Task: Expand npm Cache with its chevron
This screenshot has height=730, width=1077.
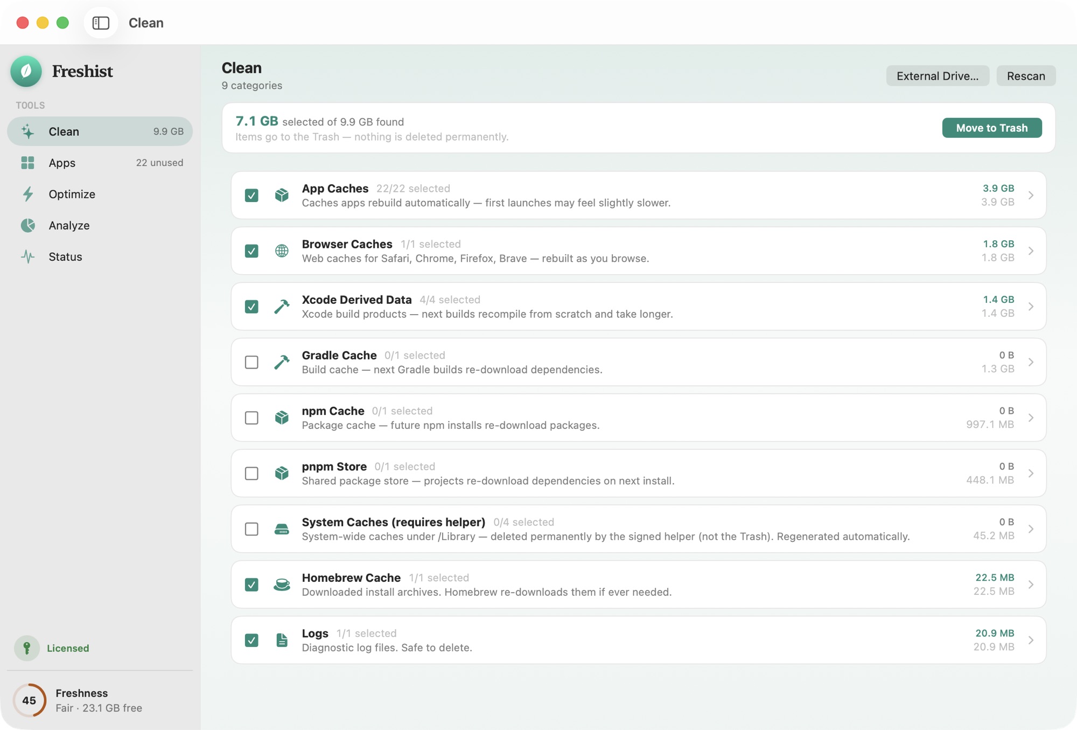Action: pyautogui.click(x=1031, y=418)
